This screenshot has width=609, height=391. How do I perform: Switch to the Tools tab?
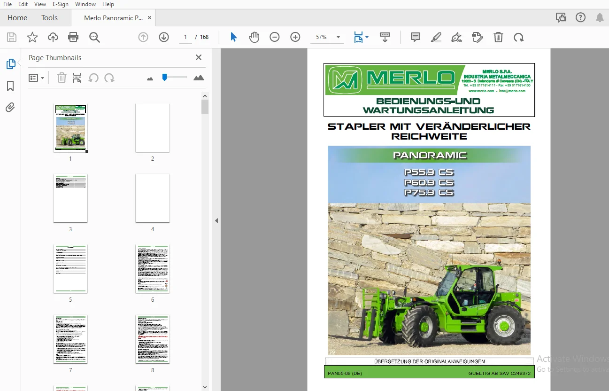pos(49,17)
